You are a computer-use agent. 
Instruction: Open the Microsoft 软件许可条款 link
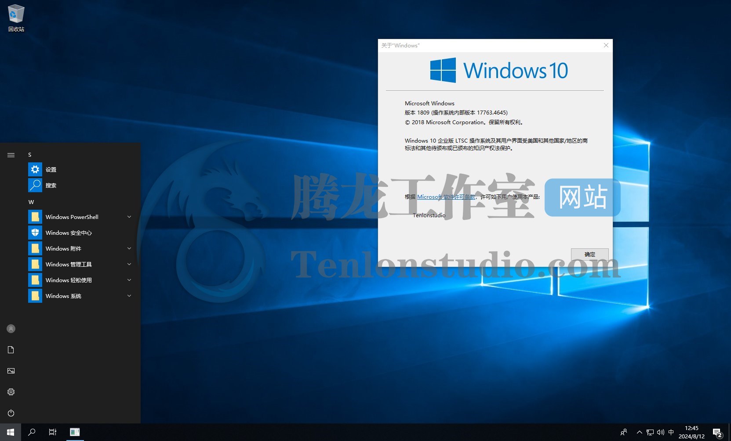446,197
